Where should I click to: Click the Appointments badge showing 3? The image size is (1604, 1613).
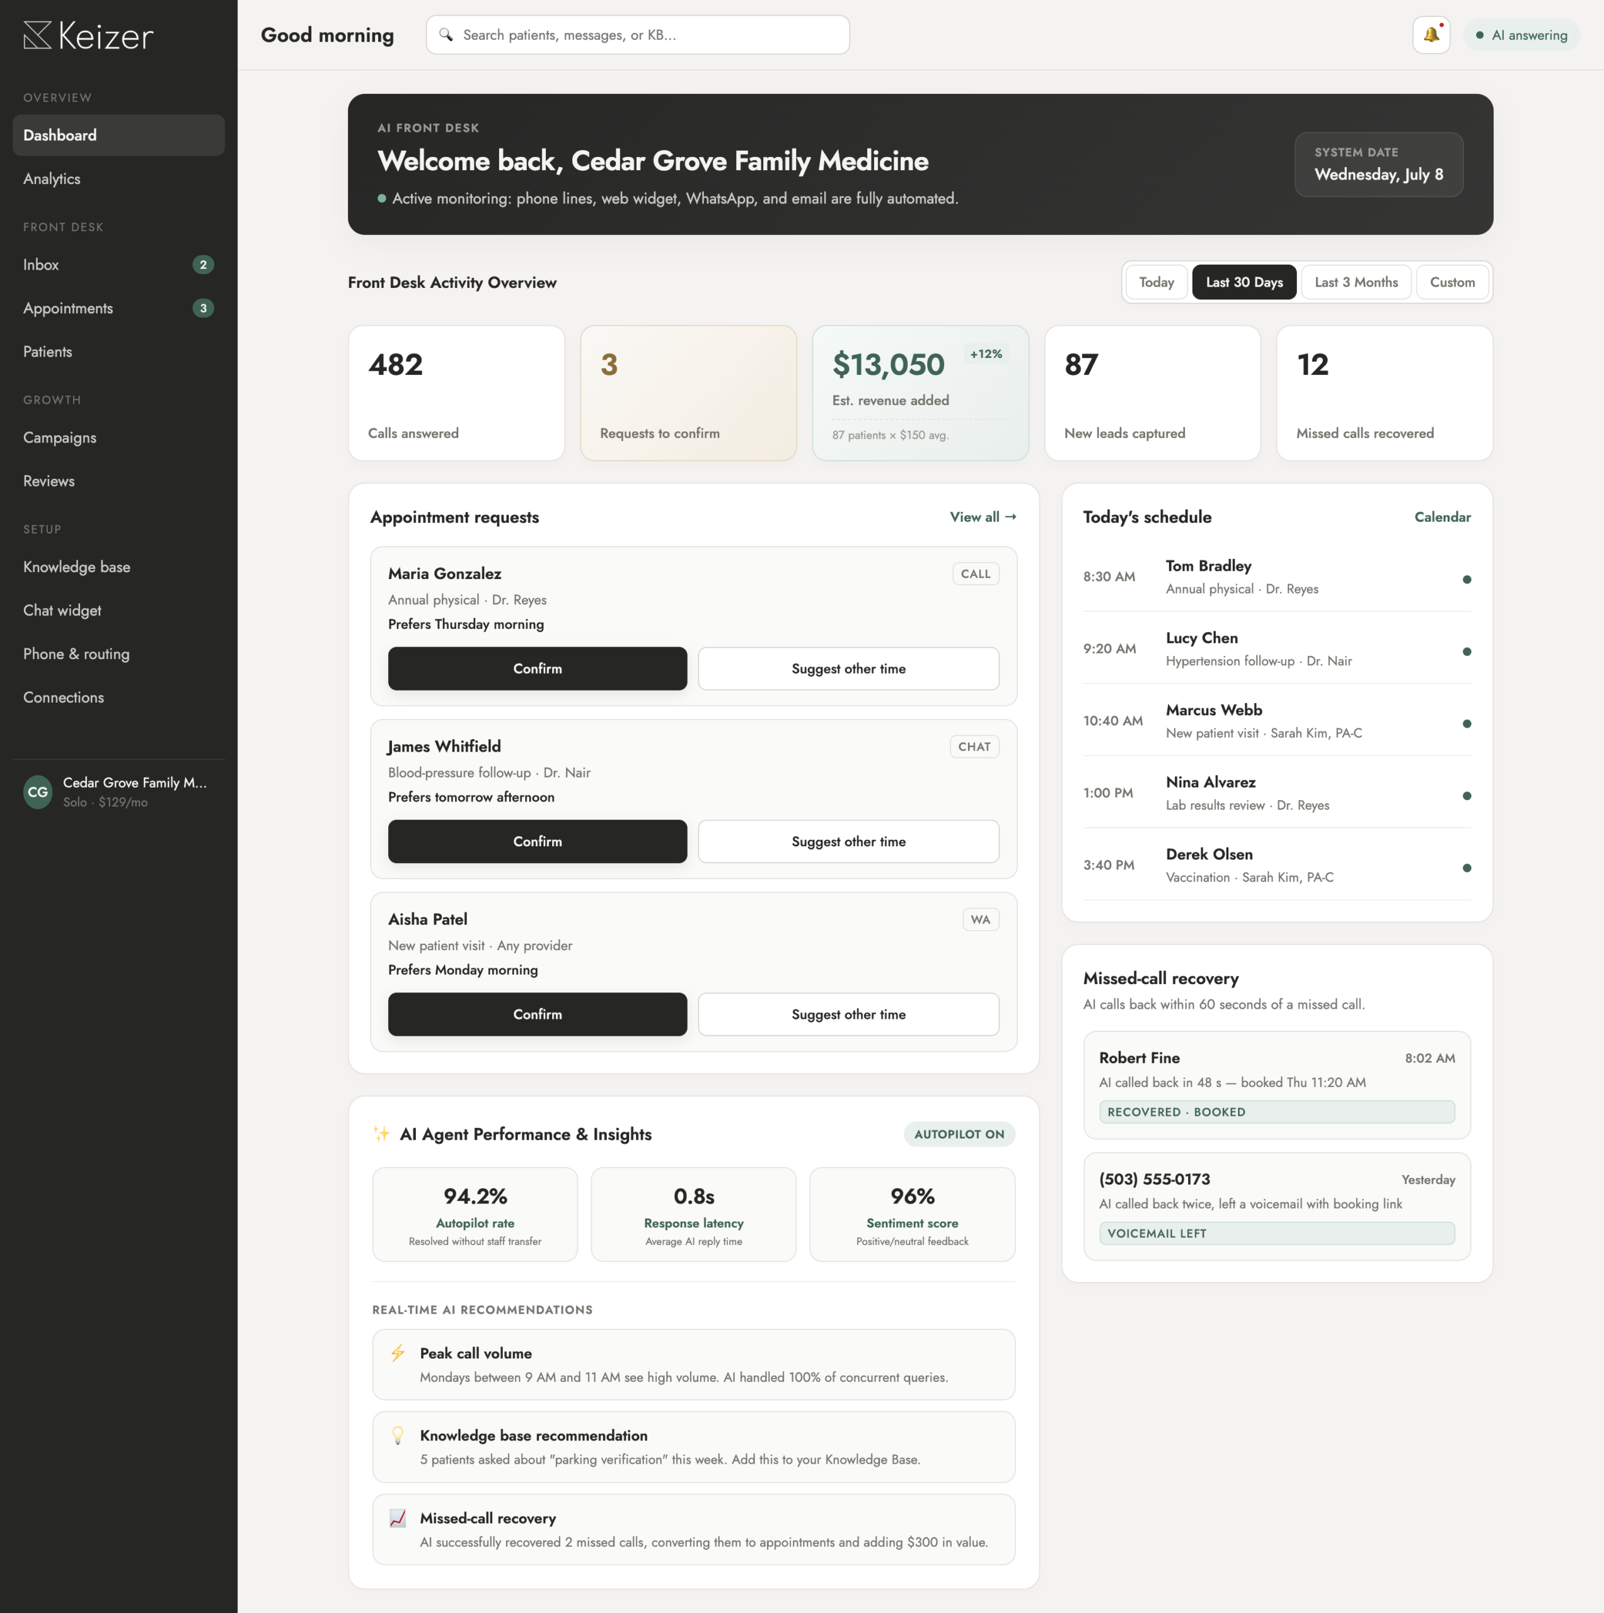(203, 308)
